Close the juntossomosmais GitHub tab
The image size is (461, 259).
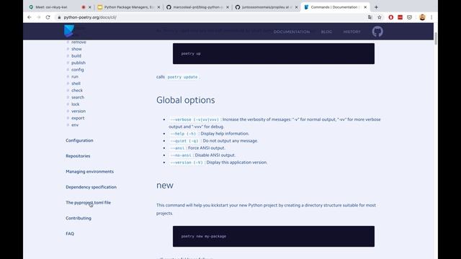(x=296, y=7)
